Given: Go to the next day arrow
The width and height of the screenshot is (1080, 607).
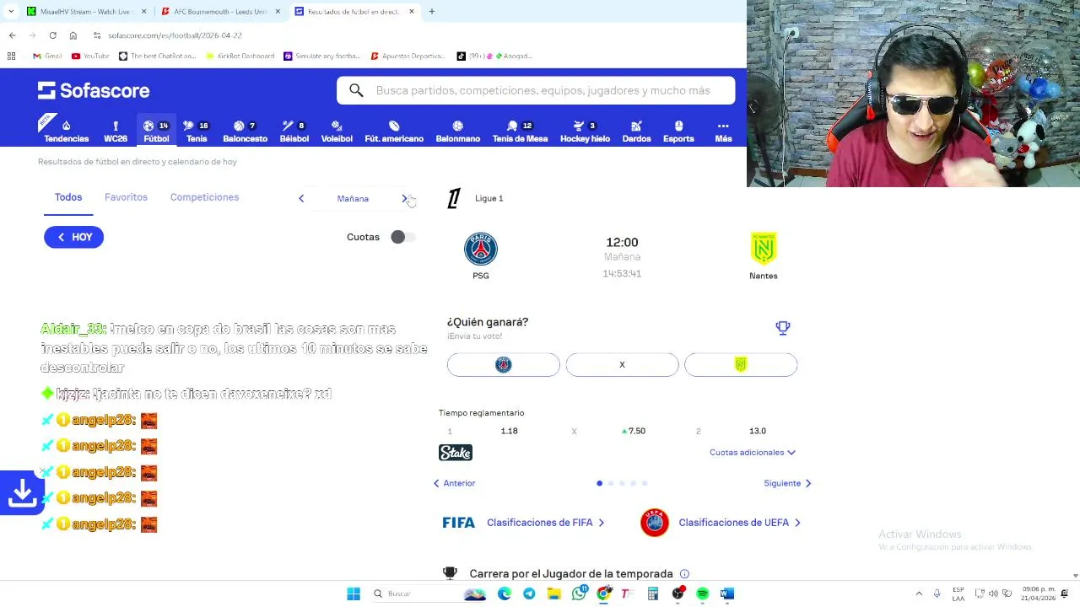Looking at the screenshot, I should 404,198.
